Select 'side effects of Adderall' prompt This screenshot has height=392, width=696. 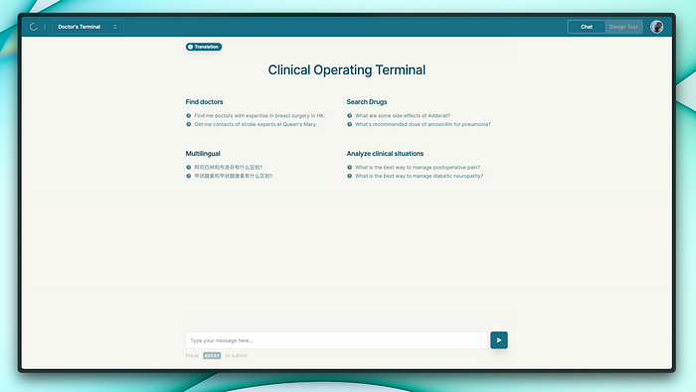402,115
